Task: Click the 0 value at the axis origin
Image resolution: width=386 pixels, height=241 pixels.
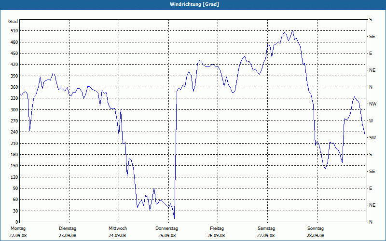Action: tap(17, 222)
